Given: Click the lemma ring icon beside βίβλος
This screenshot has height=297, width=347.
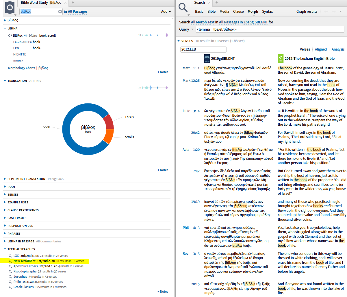Looking at the screenshot, I should pos(10,36).
